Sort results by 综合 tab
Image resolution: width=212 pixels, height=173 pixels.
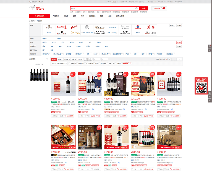[x=54, y=59]
